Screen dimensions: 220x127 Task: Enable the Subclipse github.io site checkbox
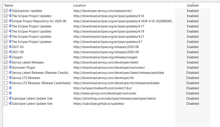tap(6, 104)
